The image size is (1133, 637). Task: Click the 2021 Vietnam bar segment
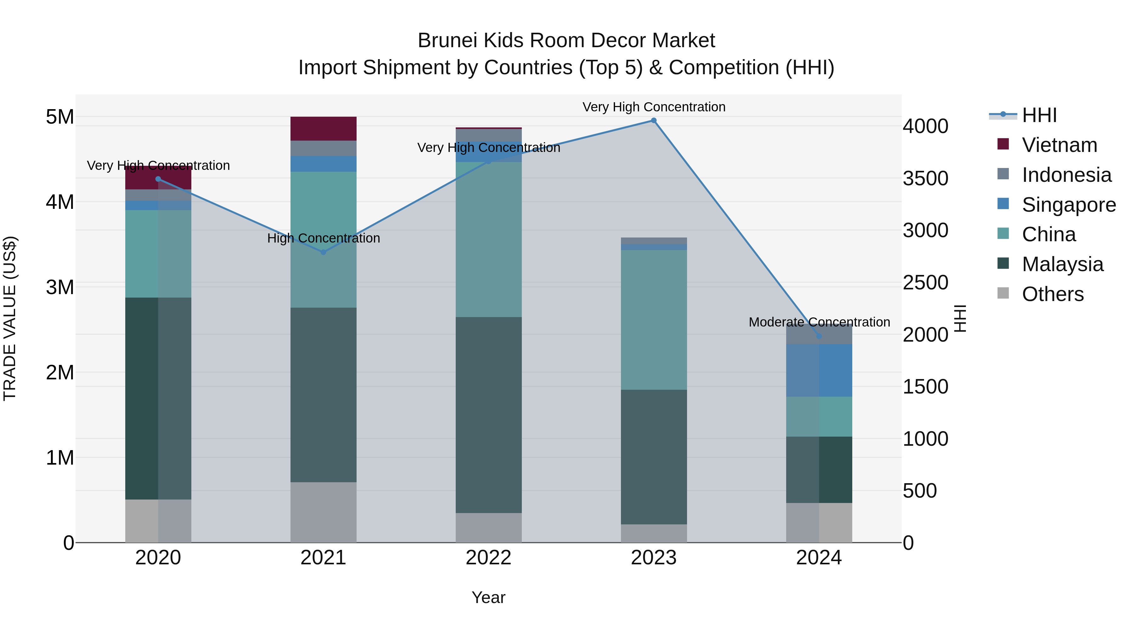[323, 129]
